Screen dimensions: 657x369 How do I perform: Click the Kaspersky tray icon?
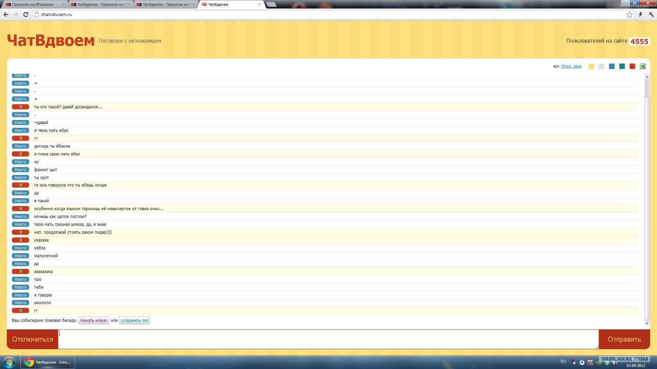(x=590, y=362)
